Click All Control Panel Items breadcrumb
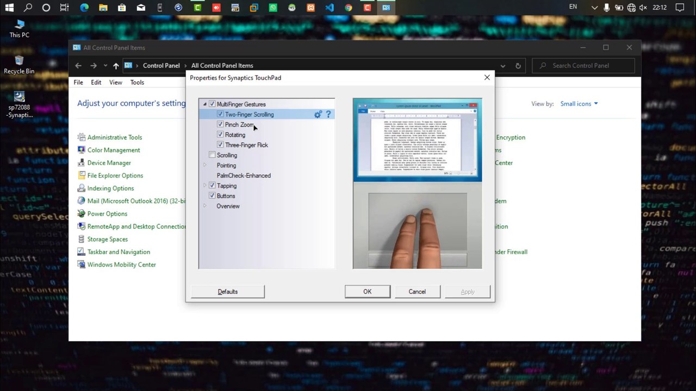Image resolution: width=696 pixels, height=391 pixels. point(222,66)
